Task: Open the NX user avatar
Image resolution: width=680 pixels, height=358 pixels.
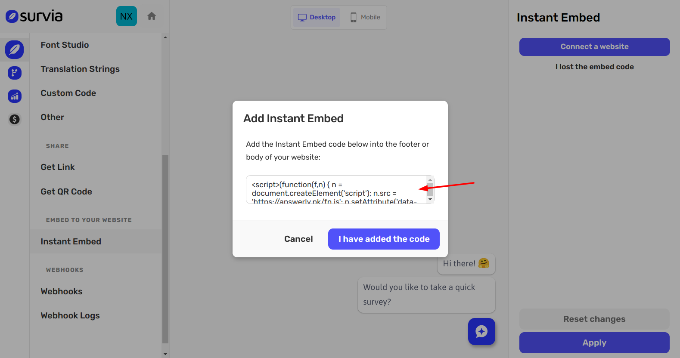Action: click(126, 16)
